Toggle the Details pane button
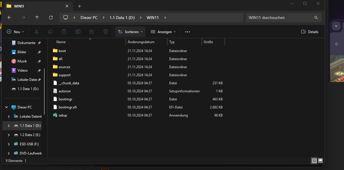The image size is (344, 170). click(309, 32)
